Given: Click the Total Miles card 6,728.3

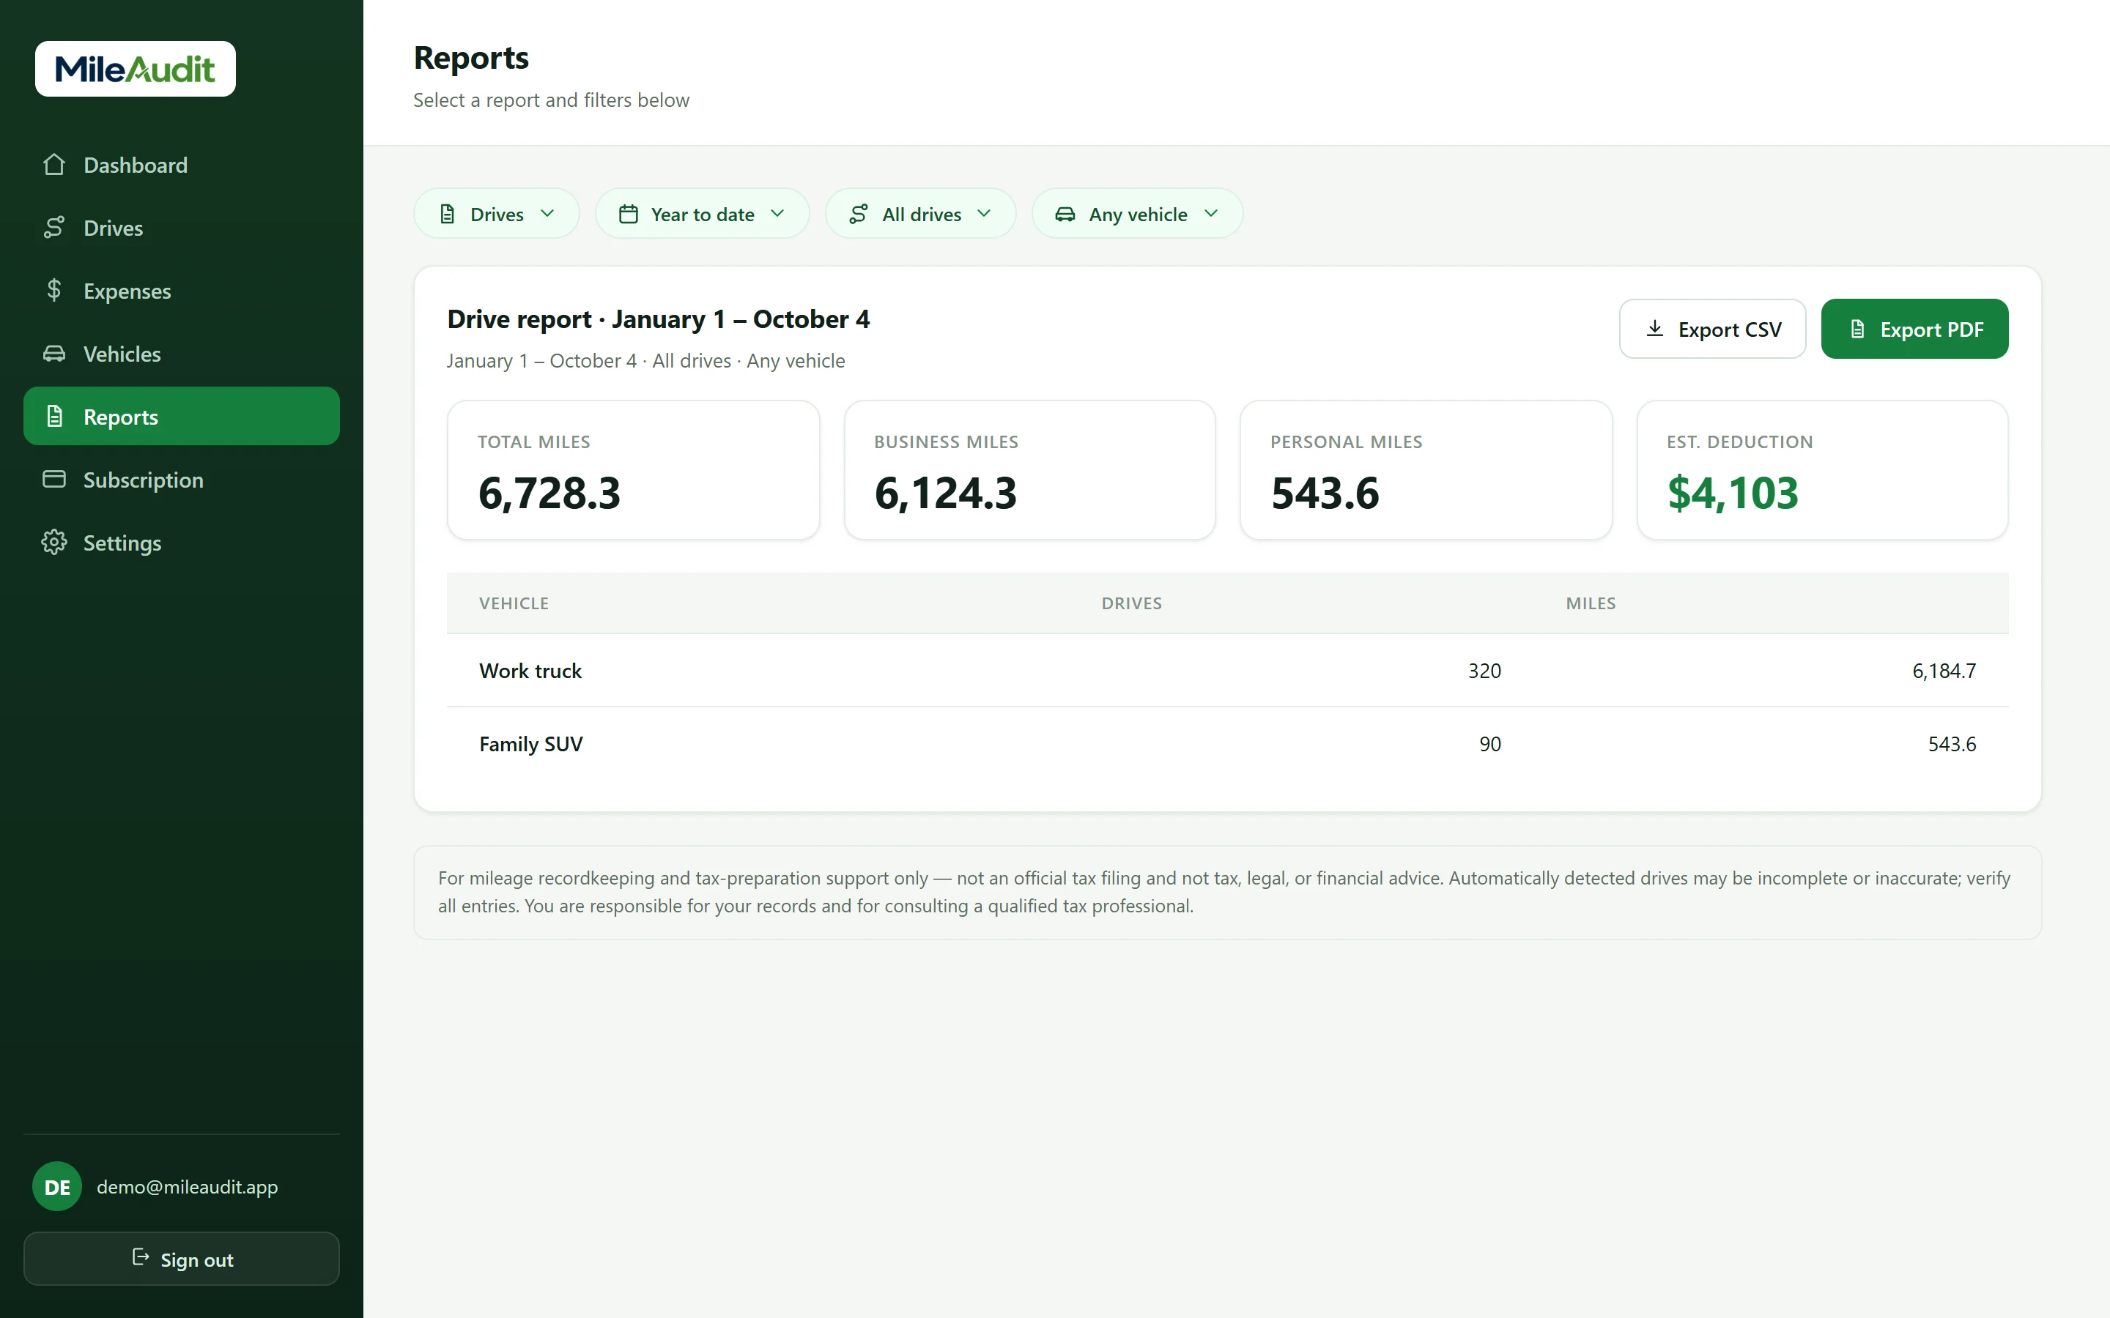Looking at the screenshot, I should (634, 470).
